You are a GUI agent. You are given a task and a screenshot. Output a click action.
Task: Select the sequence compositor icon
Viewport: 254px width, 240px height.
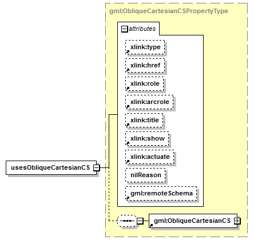tap(127, 221)
